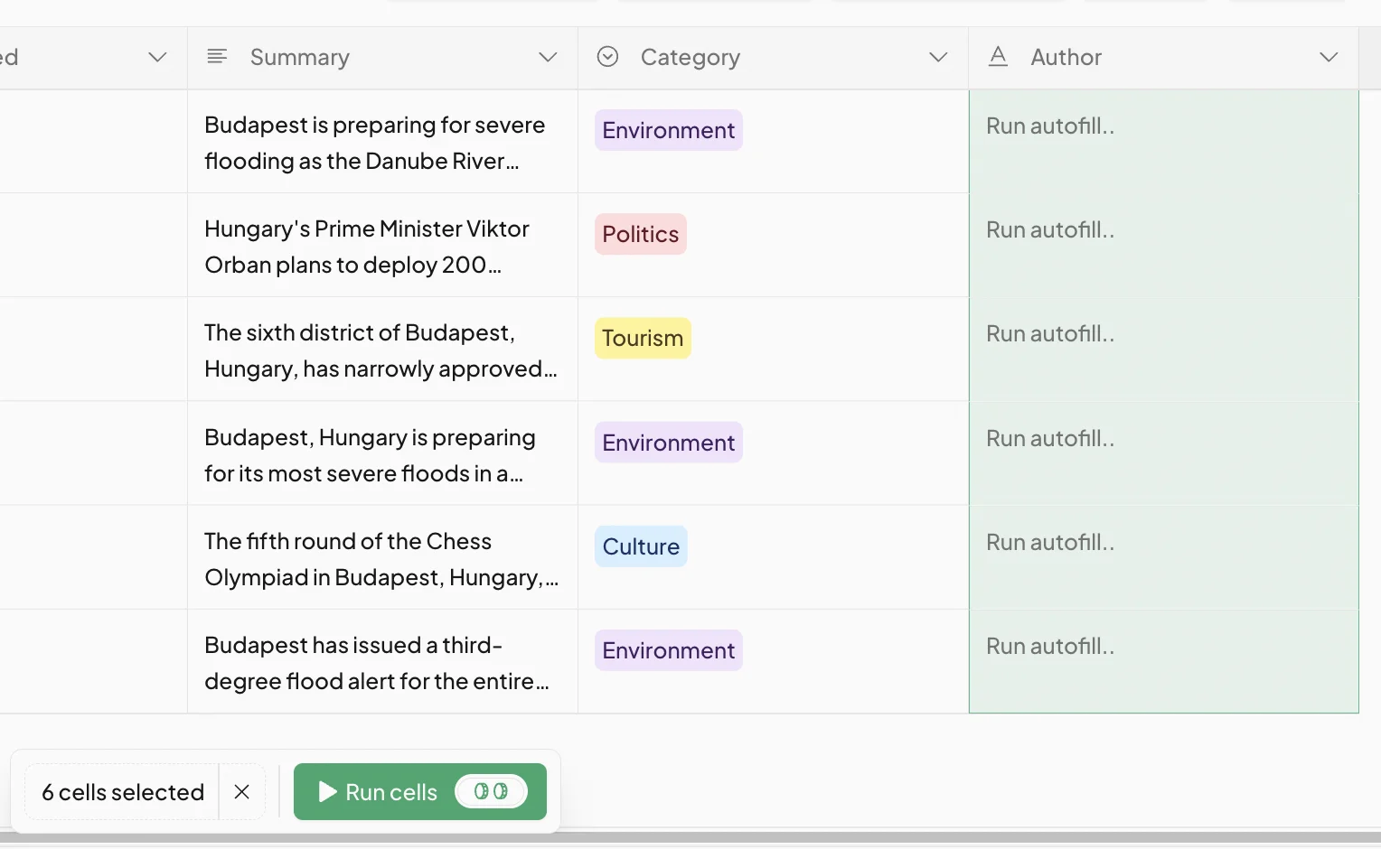Click Run autofill cell in Danube River row
The height and width of the screenshot is (849, 1381).
(x=1163, y=142)
